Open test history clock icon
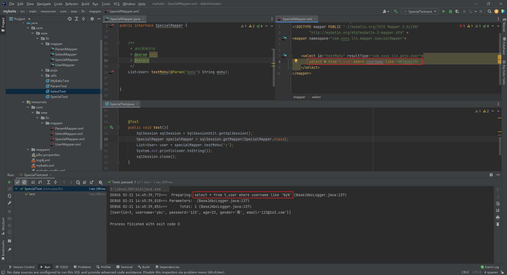Image resolution: width=507 pixels, height=275 pixels. (78, 182)
